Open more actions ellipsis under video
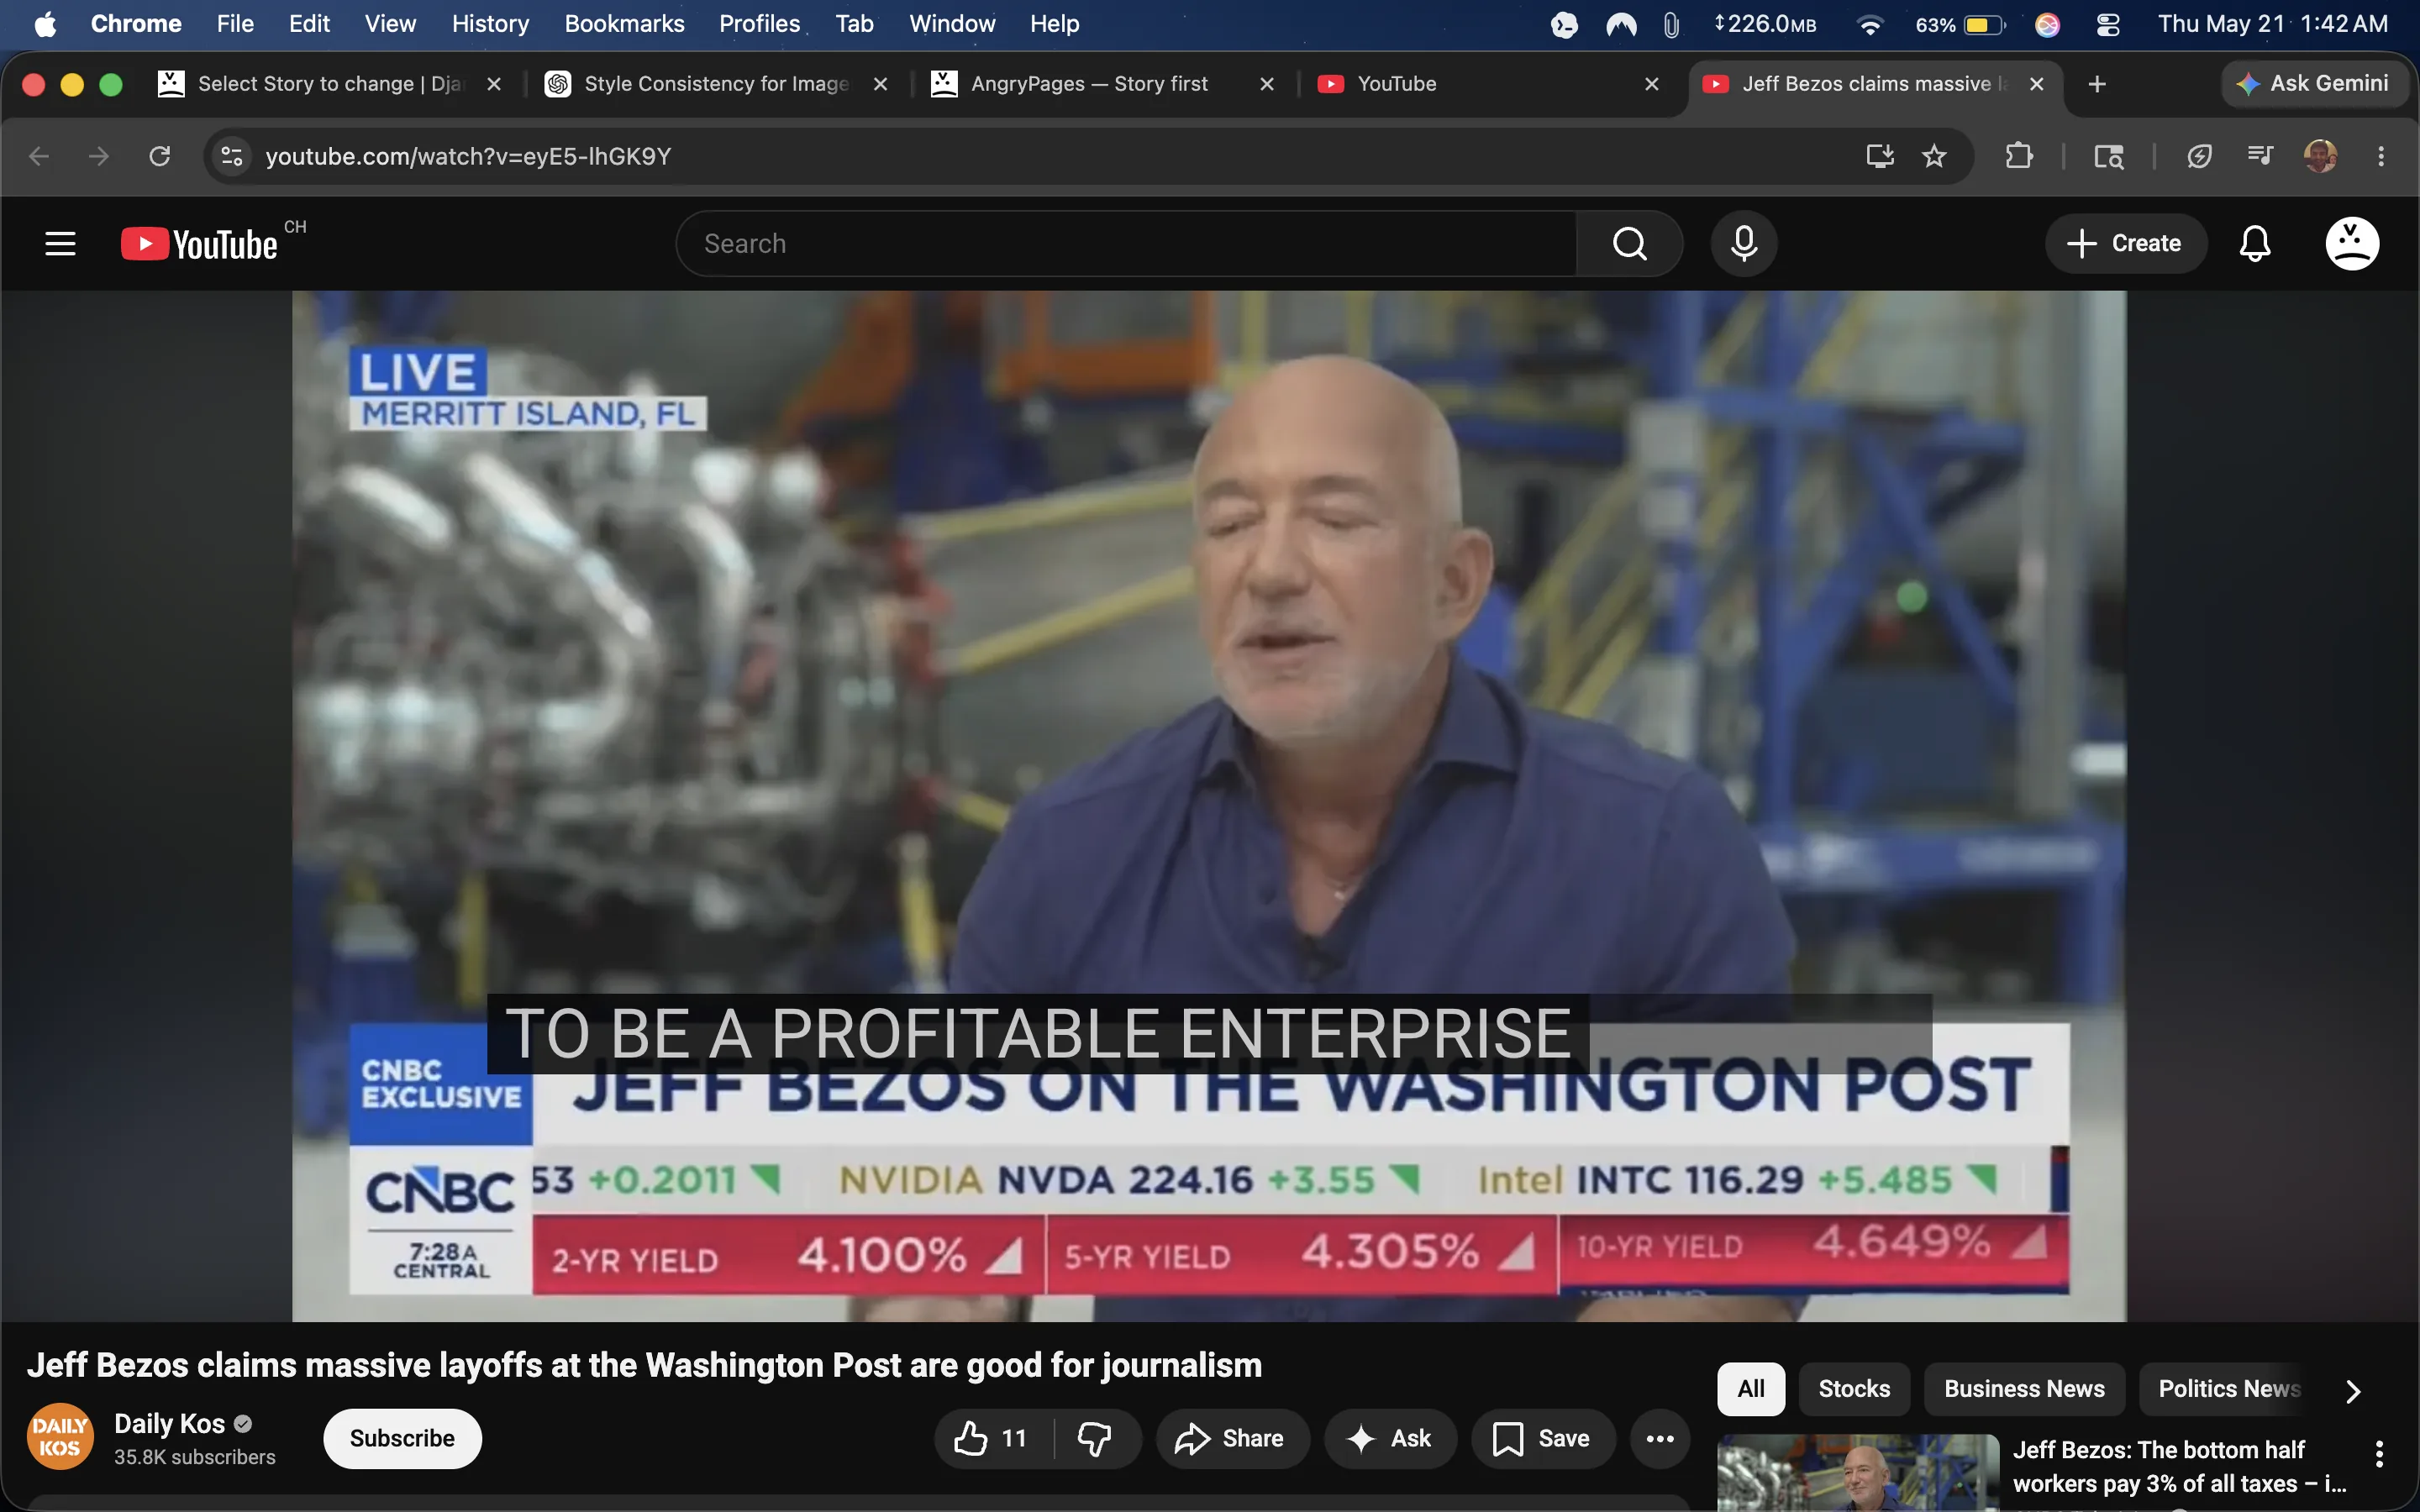The height and width of the screenshot is (1512, 2420). [x=1660, y=1438]
